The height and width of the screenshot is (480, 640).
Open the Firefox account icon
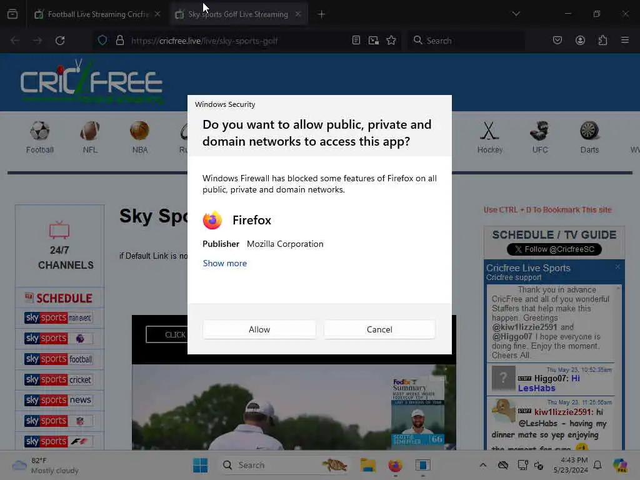[x=580, y=40]
